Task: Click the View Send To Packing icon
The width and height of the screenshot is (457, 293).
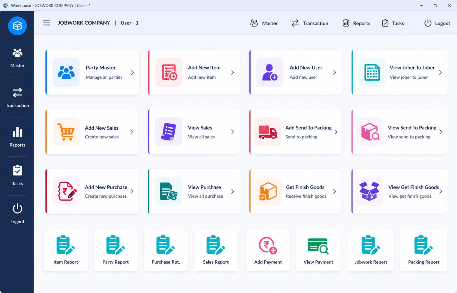Action: [x=370, y=132]
